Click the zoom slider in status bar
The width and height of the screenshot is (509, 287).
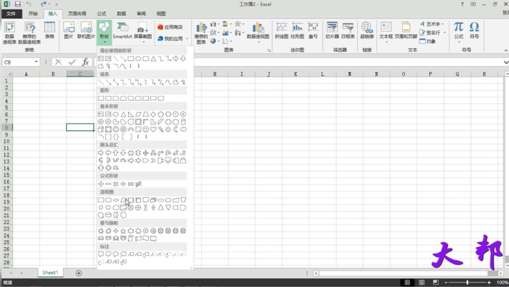tap(467, 283)
